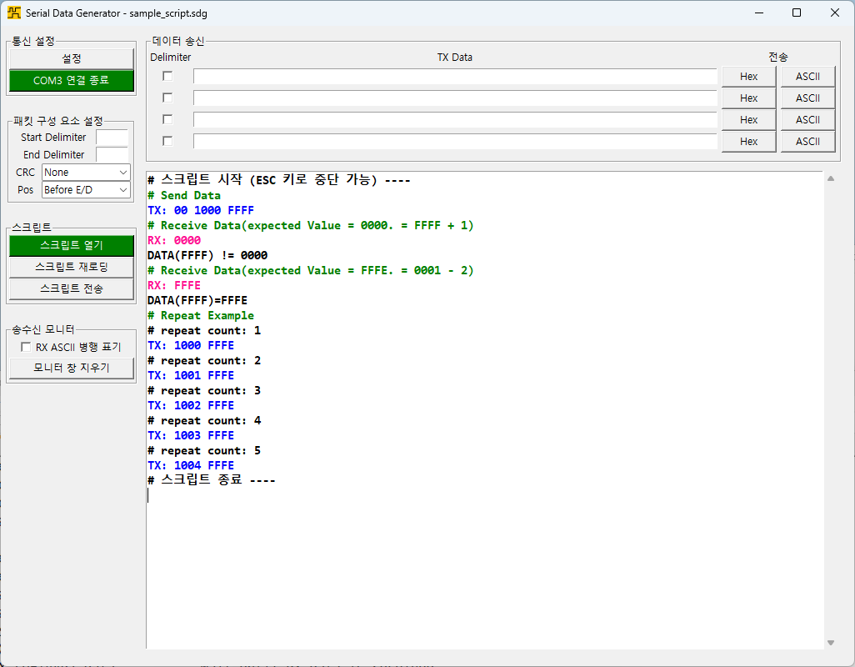
Task: Click the monitor scrollbar down arrow
Action: point(831,643)
